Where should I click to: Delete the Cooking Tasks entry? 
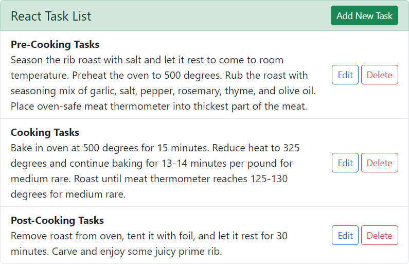click(380, 163)
